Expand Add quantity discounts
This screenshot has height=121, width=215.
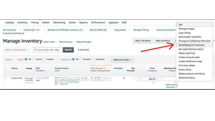(171, 86)
